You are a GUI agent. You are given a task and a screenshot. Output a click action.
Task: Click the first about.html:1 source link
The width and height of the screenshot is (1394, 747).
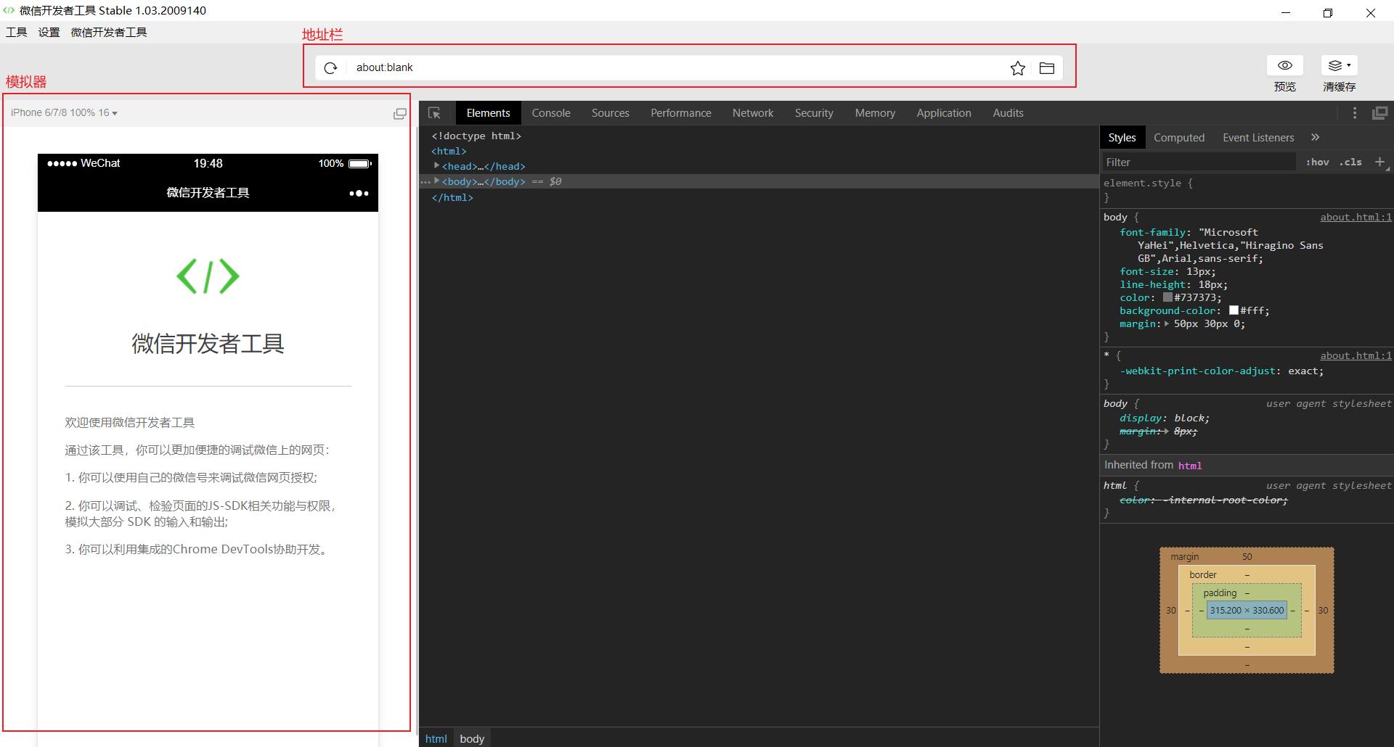[1356, 217]
